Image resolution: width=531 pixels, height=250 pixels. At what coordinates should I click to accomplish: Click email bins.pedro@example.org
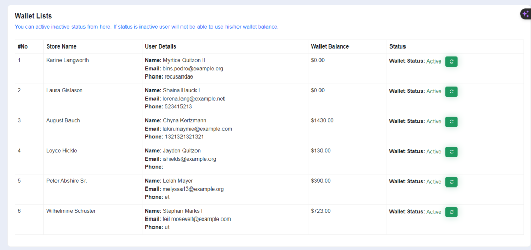pos(193,69)
